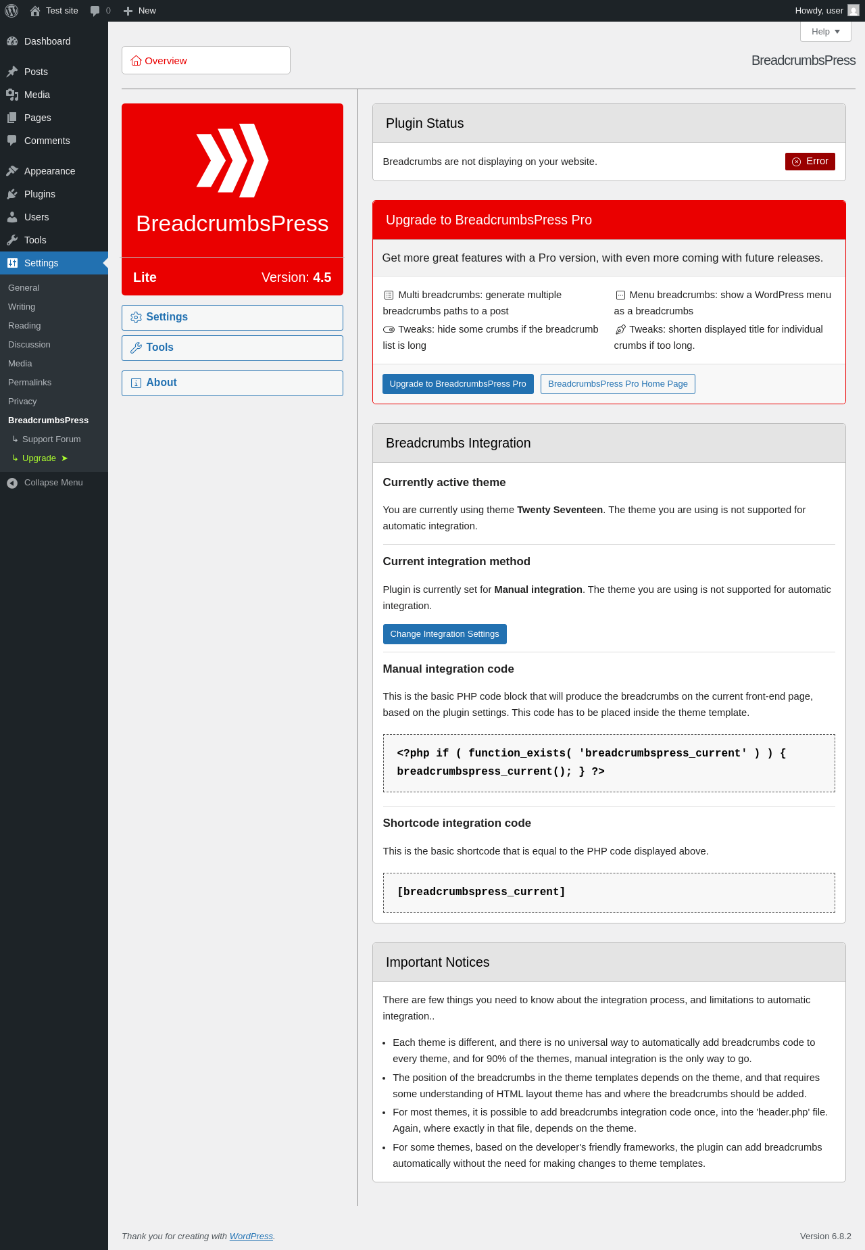Viewport: 865px width, 1250px height.
Task: Open Reading settings submenu
Action: pyautogui.click(x=24, y=326)
